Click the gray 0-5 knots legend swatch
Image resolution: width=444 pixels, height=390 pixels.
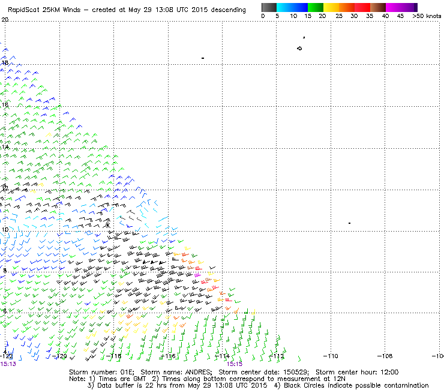pos(269,7)
